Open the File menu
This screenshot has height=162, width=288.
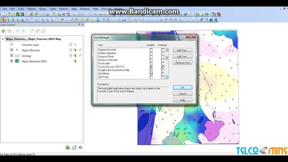[x=5, y=9]
